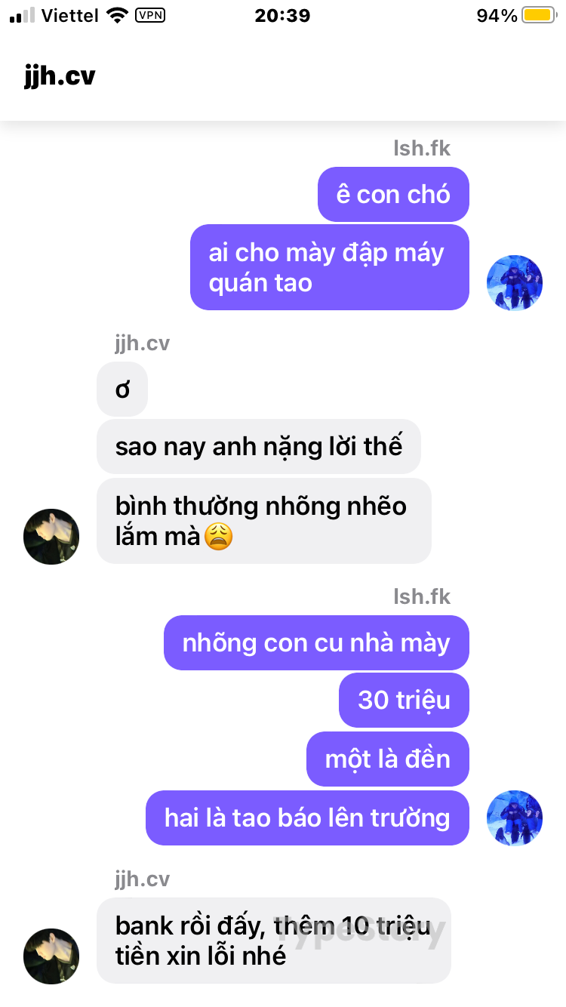This screenshot has height=1007, width=566.
Task: Select the 'một là đền' message bubble
Action: pos(388,759)
